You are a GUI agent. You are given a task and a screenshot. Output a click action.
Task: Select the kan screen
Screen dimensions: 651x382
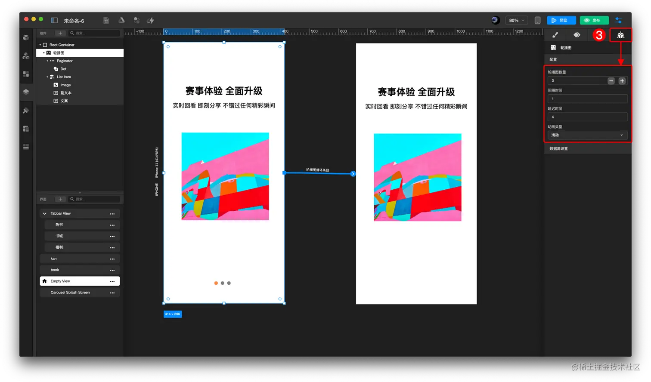pyautogui.click(x=80, y=259)
